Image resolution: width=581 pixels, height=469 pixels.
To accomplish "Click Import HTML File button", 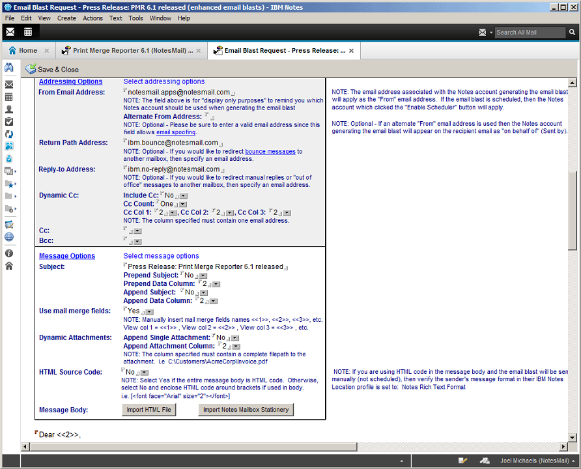I will pos(150,410).
